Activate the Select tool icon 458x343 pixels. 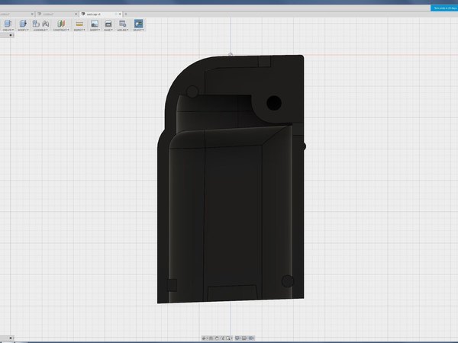[x=138, y=24]
